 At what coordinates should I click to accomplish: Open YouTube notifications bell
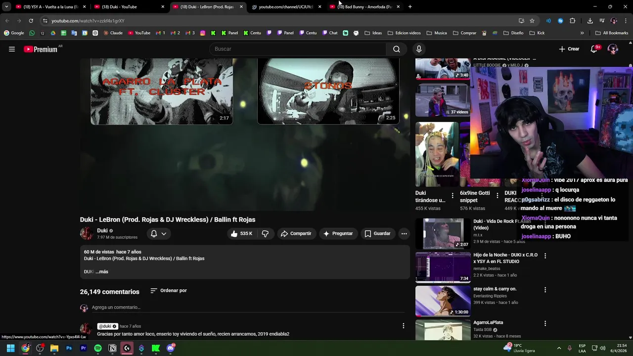pos(595,49)
